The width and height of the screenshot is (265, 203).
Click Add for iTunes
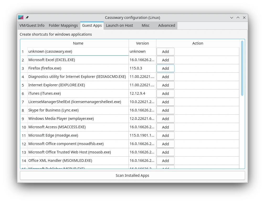point(165,94)
